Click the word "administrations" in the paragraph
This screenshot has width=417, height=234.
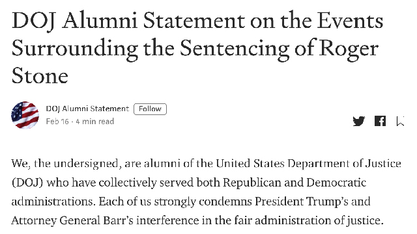(x=52, y=202)
